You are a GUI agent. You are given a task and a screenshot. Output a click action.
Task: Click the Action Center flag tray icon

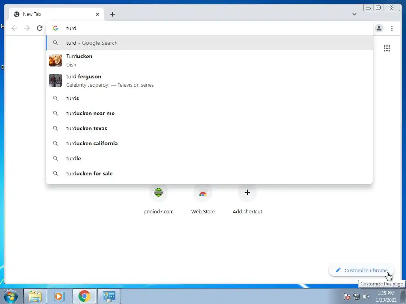(347, 296)
